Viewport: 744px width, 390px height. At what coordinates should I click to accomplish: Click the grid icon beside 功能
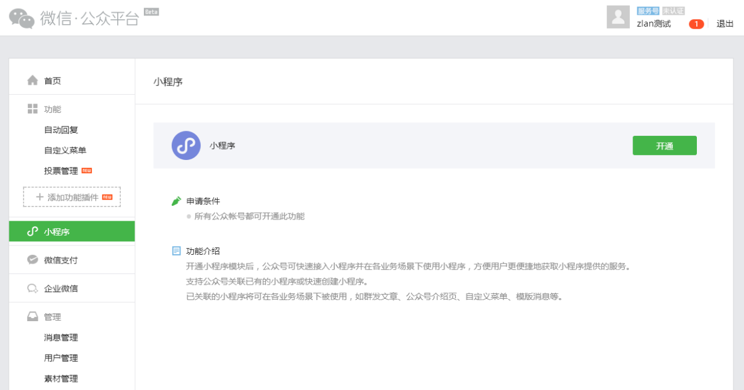tap(33, 109)
